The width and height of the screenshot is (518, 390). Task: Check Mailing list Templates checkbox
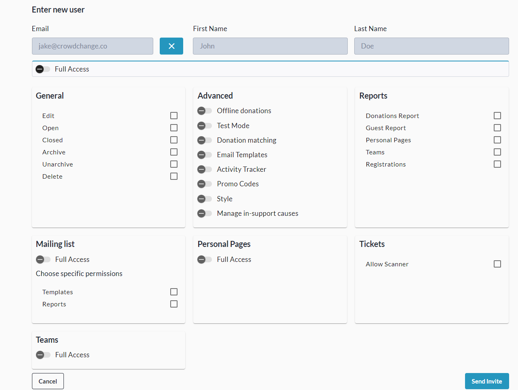click(174, 292)
